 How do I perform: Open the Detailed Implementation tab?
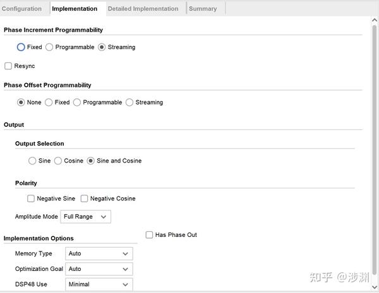pos(143,9)
